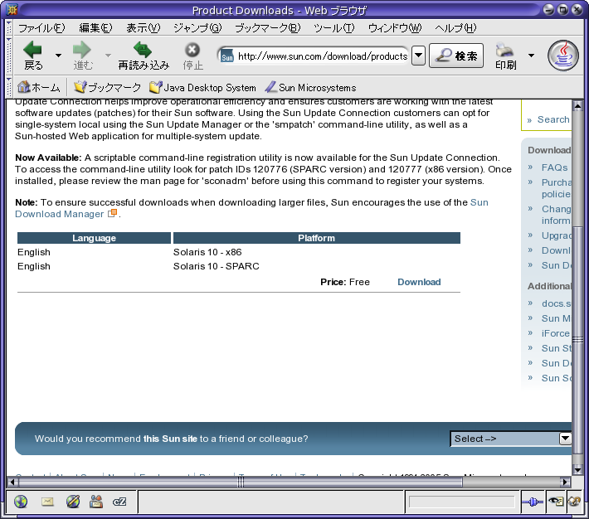Screen dimensions: 589x519
Task: Click the Platform column header
Action: click(317, 238)
